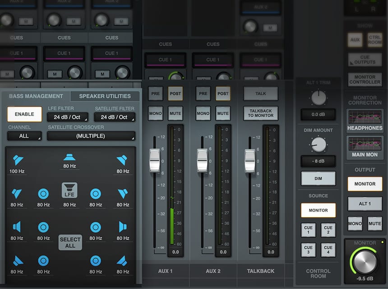Select CUE 4 as source
Screen dimensions: 388x289
point(328,250)
